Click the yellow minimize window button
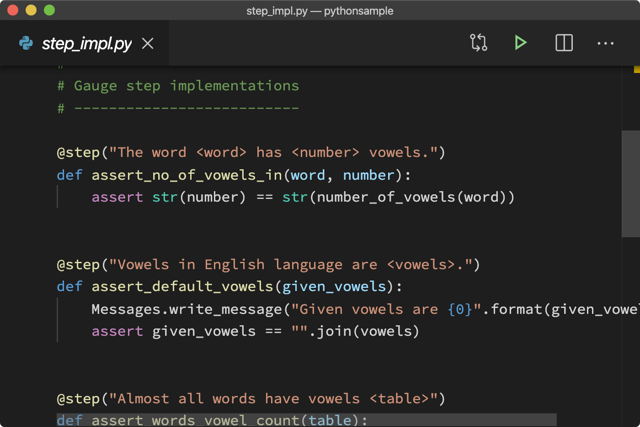This screenshot has width=640, height=427. [31, 10]
